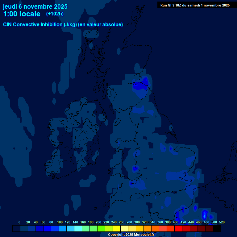The height and width of the screenshot is (237, 237).
Task: Click the pale yellow legend swatch at 260
Action: [124, 229]
